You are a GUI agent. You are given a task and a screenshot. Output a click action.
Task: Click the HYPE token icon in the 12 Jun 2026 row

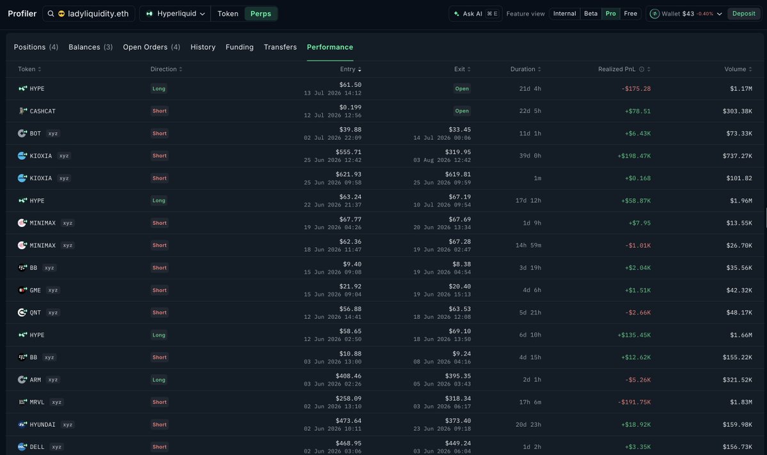[x=22, y=335]
